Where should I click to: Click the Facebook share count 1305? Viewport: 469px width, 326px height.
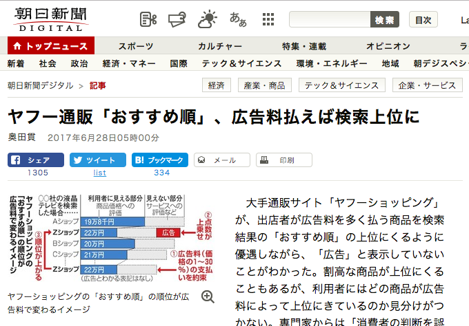(x=38, y=173)
